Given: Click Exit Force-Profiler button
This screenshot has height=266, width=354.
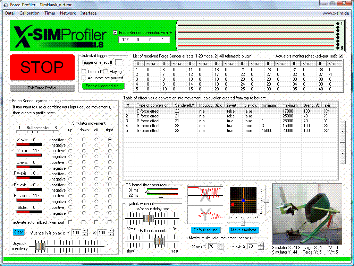Looking at the screenshot, I should (x=42, y=88).
